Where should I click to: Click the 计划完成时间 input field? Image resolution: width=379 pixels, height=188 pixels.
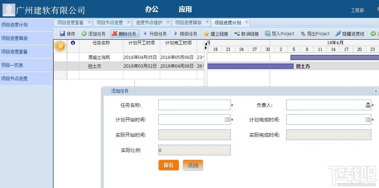(329, 120)
